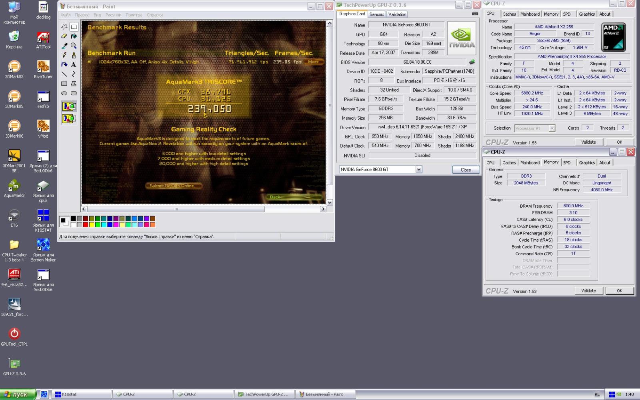
Task: Click OK in the upper CPU-Z window
Action: point(619,142)
